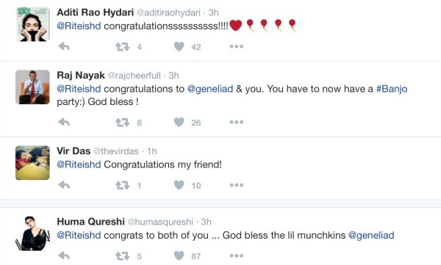Viewport: 441px width, 265px height.
Task: Retweet Vir Das's congratulations tweet
Action: click(122, 186)
